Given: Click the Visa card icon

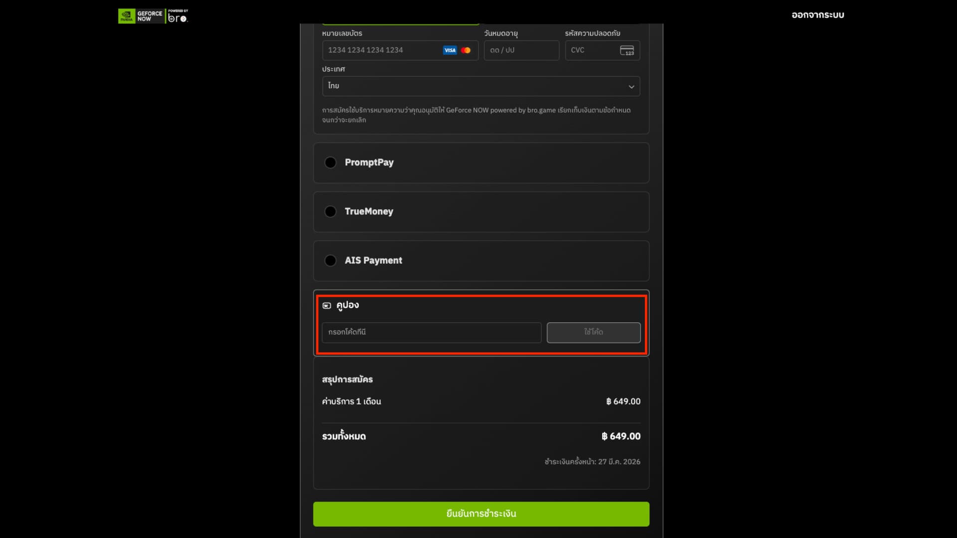Looking at the screenshot, I should (450, 50).
